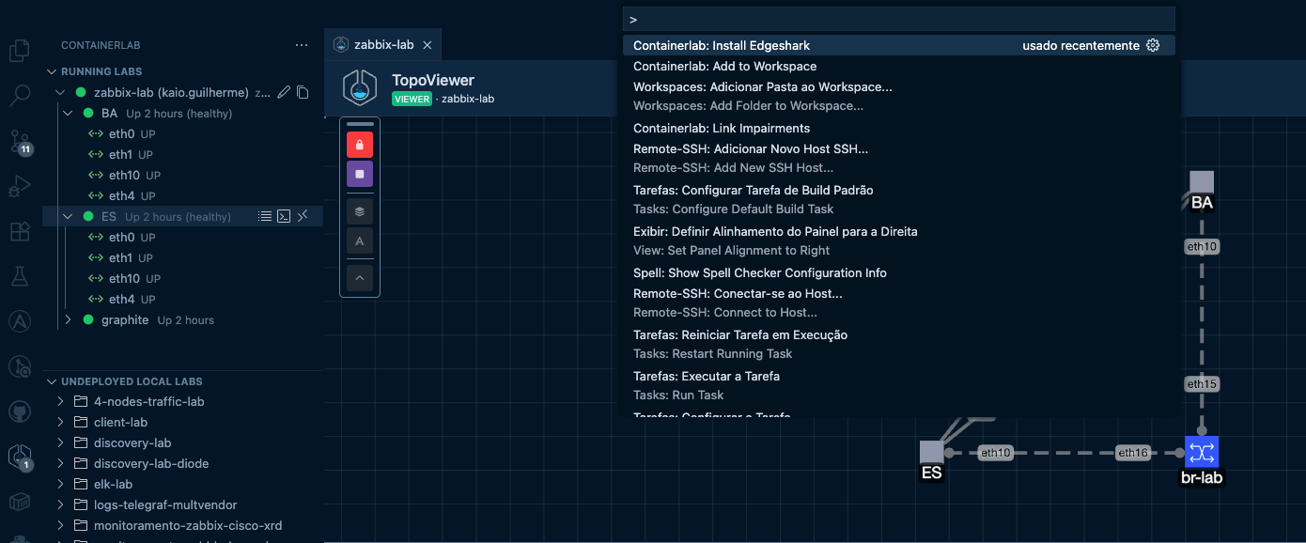This screenshot has height=543, width=1306.
Task: Select 'Containerlab: Link Impairments' command
Action: (721, 129)
